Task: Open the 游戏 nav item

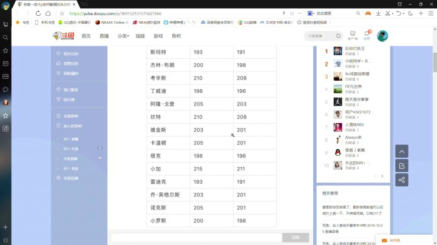Action: pos(158,36)
